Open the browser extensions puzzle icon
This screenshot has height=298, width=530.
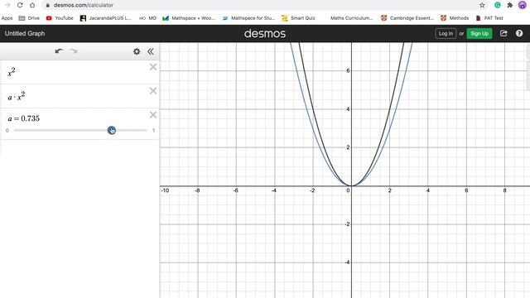(510, 5)
